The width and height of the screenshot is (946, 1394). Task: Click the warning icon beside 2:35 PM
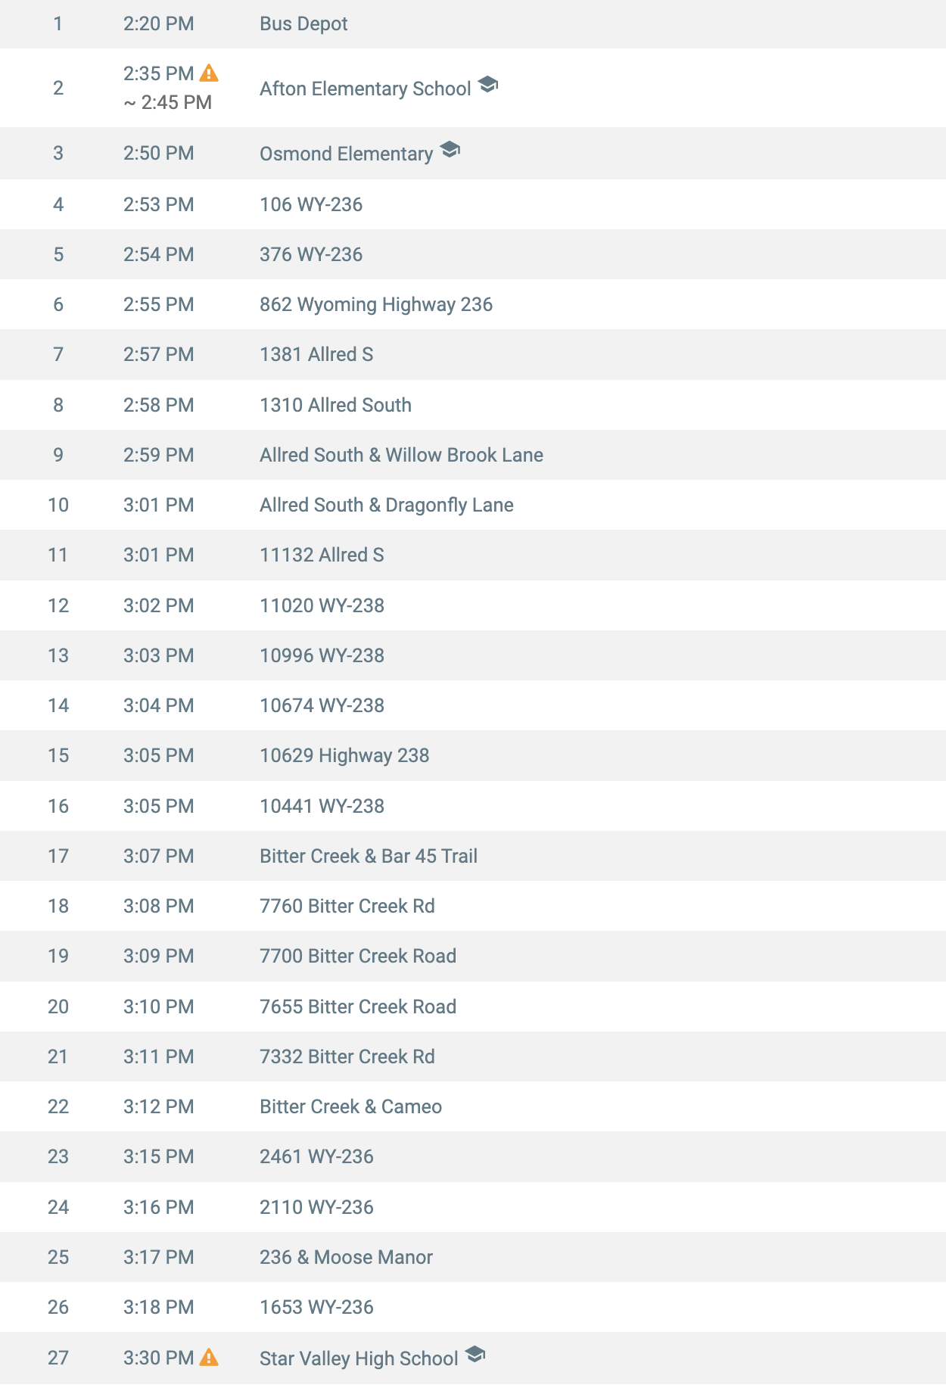(209, 73)
